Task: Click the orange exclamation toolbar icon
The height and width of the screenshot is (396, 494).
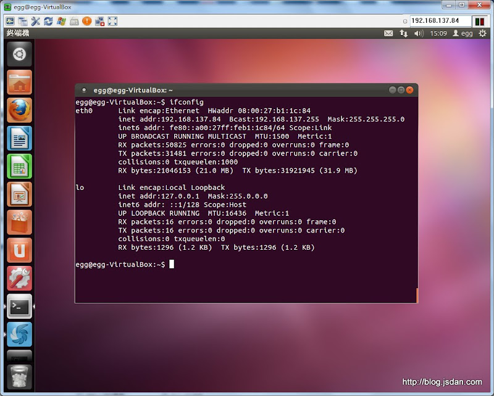Action: (x=86, y=21)
